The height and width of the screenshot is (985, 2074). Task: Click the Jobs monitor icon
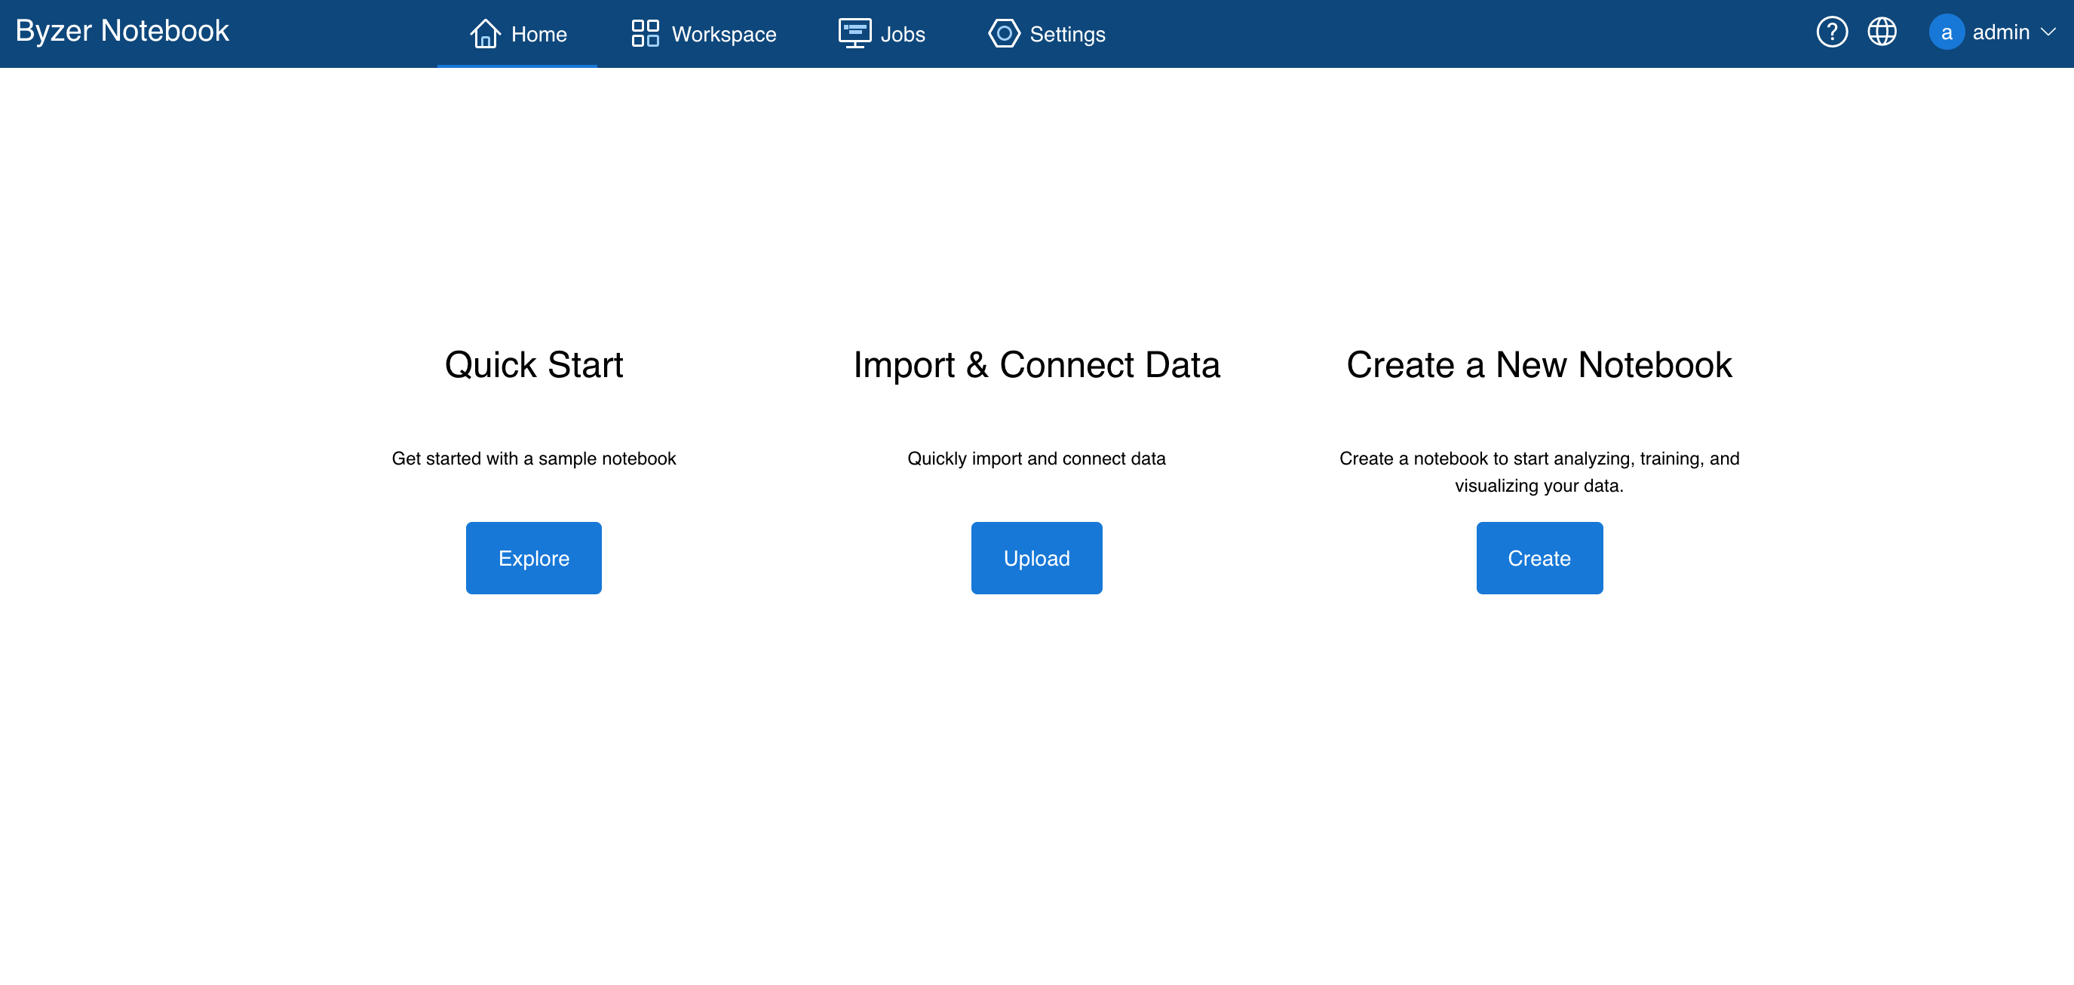click(854, 33)
